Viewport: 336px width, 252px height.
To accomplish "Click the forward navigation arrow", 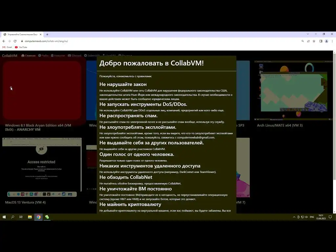I will coord(10,41).
